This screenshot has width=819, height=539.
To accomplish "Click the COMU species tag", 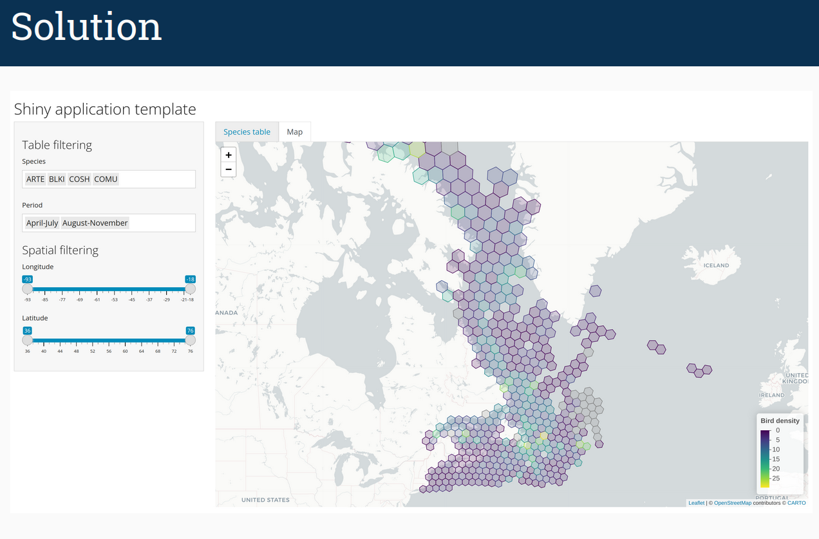I will tap(106, 179).
